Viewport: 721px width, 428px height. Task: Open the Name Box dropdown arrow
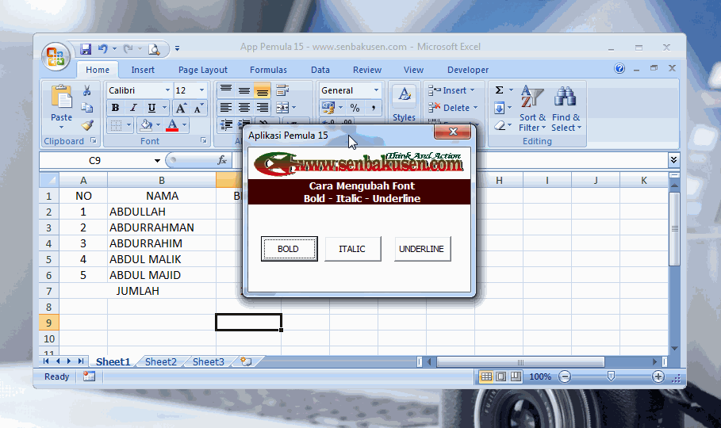(x=157, y=160)
